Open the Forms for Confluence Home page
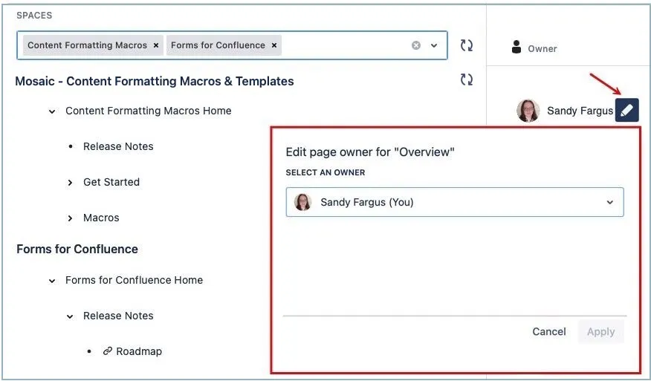The width and height of the screenshot is (651, 381). [x=134, y=280]
